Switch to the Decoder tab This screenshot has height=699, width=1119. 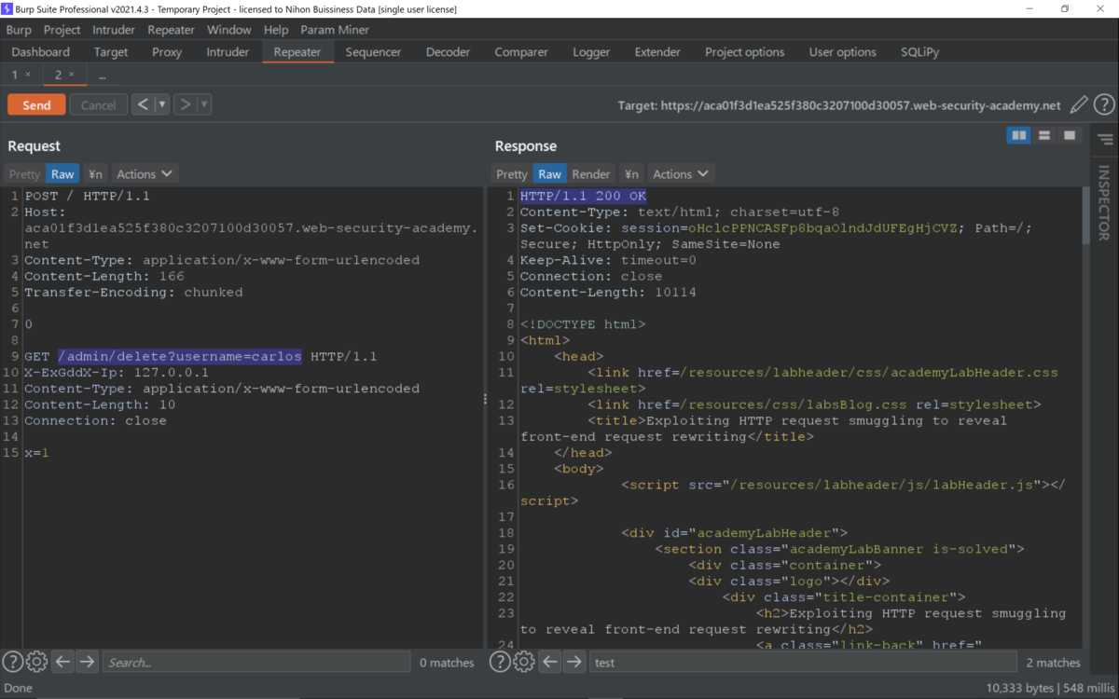(448, 52)
